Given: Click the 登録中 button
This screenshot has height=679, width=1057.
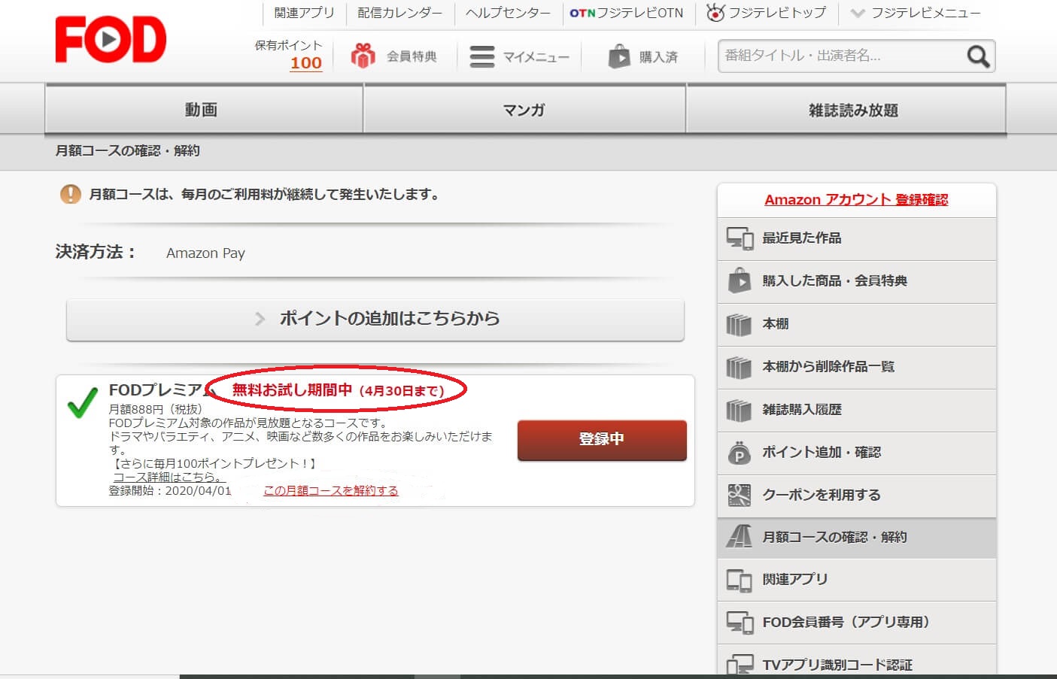Looking at the screenshot, I should (x=602, y=439).
